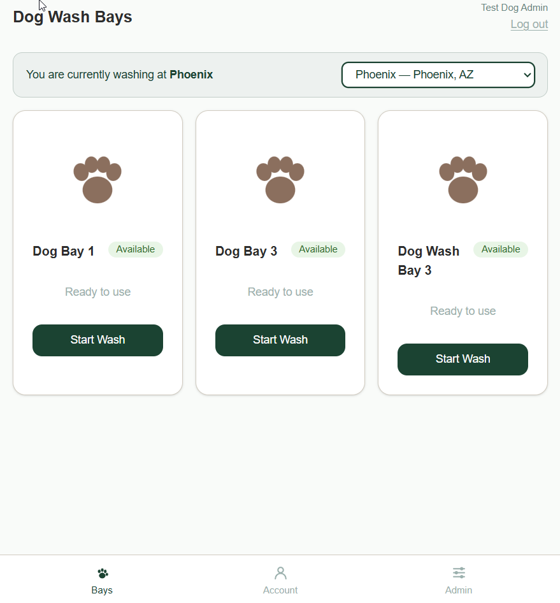Viewport: 560px width, 603px height.
Task: Click the paw icon on Dog Bay 1 card
Action: [x=97, y=180]
